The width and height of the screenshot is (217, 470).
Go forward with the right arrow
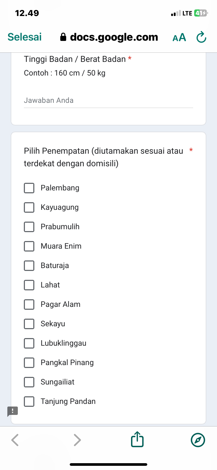pos(77,440)
